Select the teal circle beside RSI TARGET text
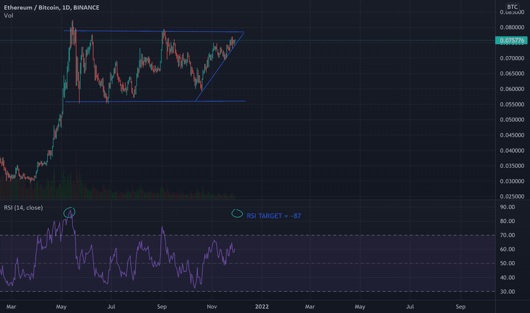 (237, 213)
